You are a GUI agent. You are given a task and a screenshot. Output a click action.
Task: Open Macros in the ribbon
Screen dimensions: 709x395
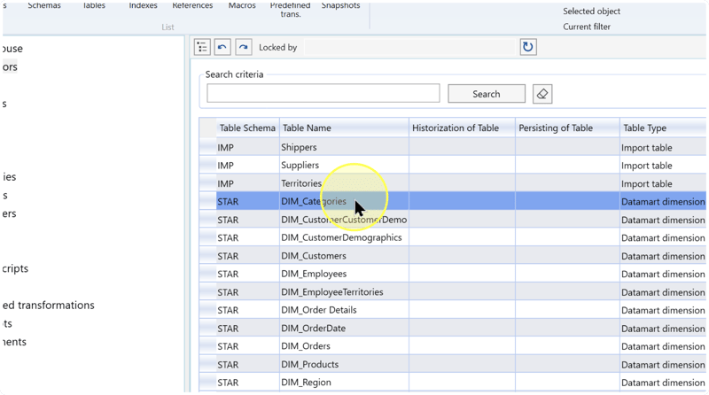[242, 5]
